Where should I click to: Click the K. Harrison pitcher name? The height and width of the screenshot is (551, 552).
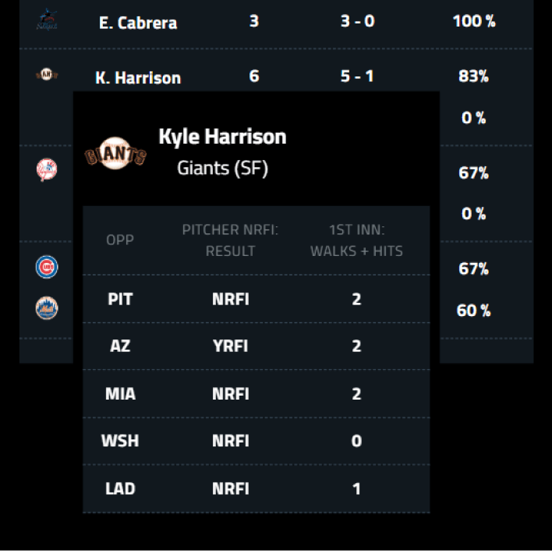tap(138, 77)
